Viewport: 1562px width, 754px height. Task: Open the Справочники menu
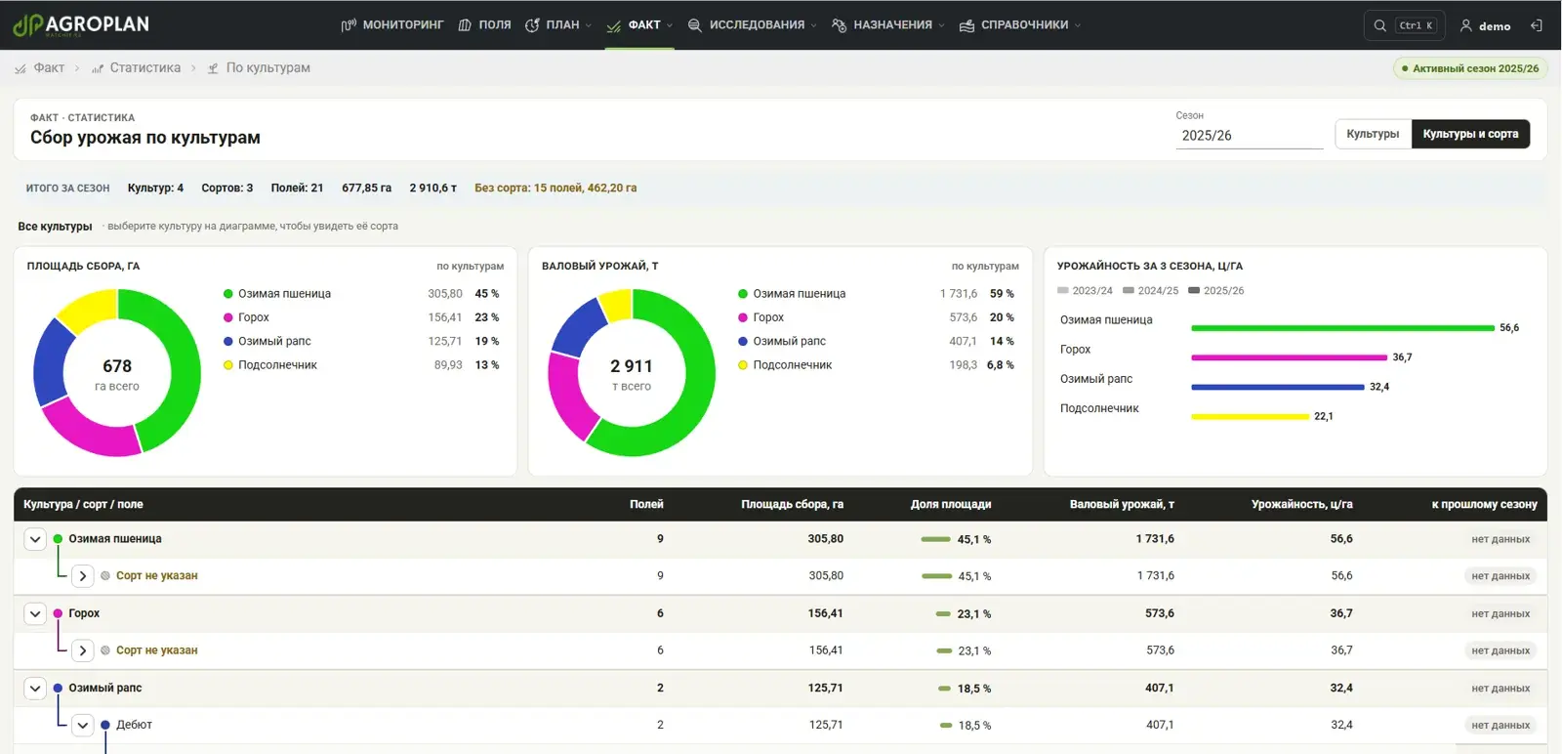(x=1020, y=25)
